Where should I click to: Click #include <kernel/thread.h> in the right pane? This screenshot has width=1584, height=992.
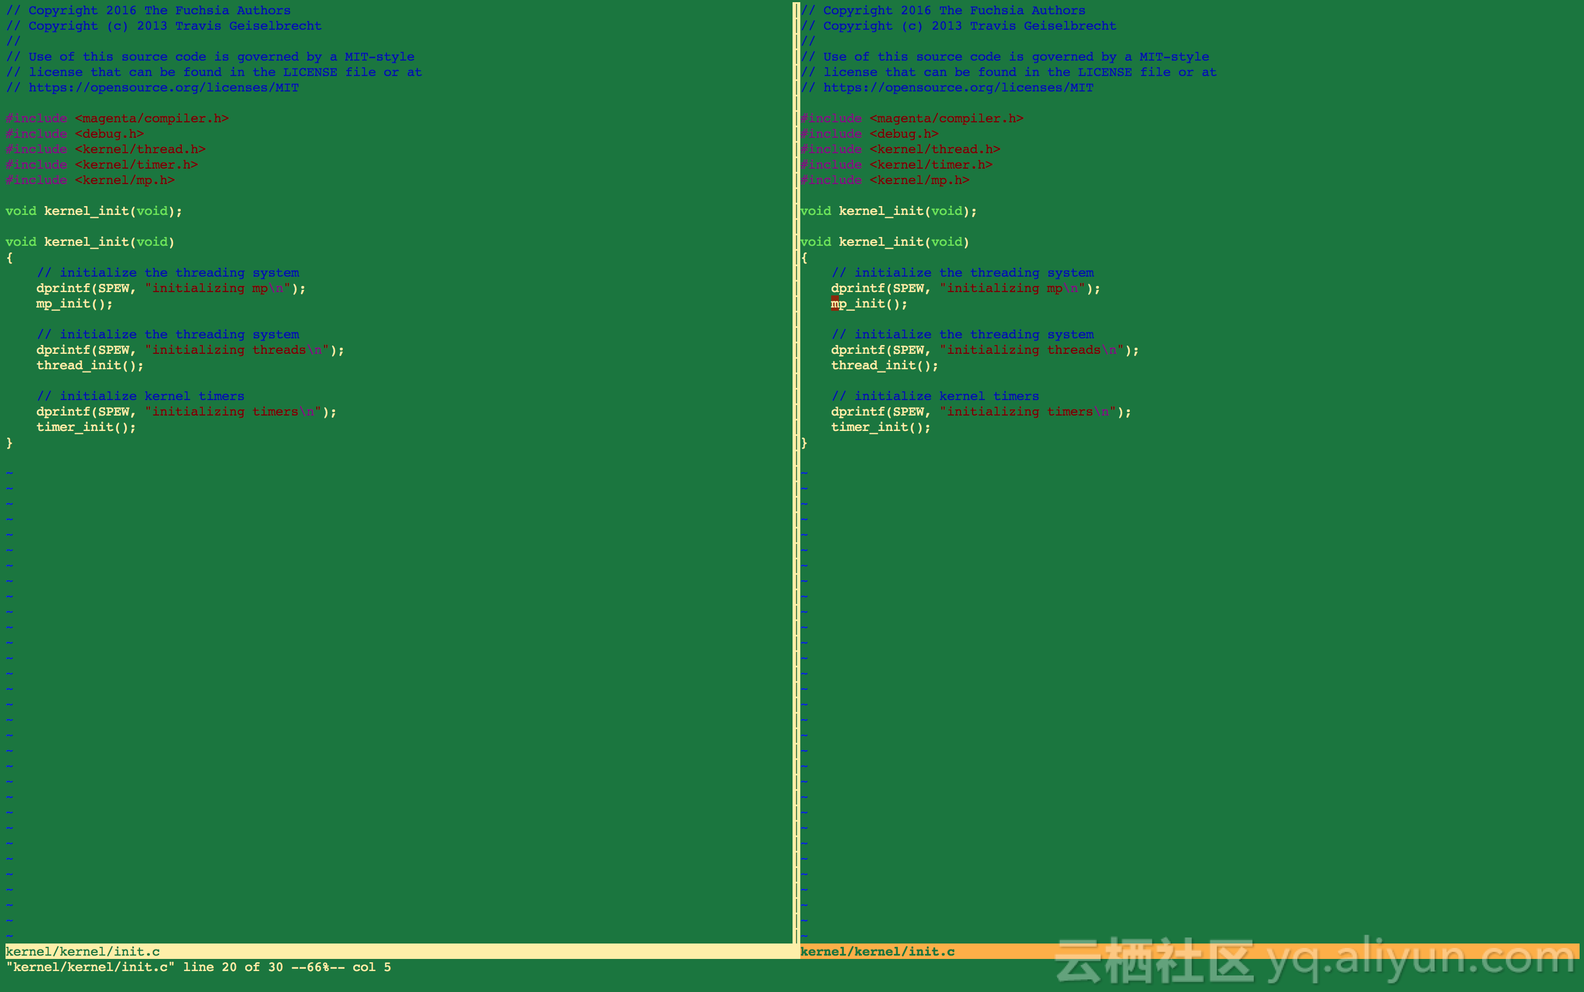click(x=899, y=149)
